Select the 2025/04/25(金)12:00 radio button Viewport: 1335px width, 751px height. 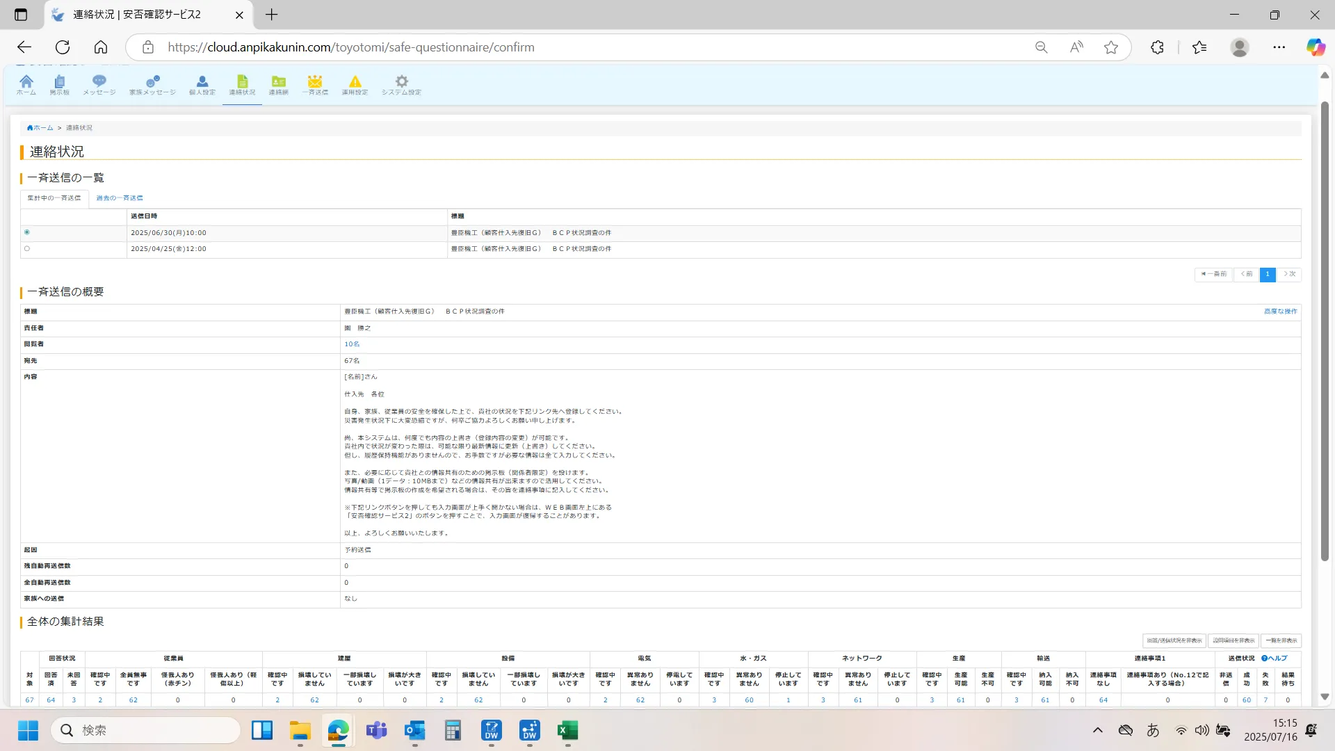pos(27,248)
